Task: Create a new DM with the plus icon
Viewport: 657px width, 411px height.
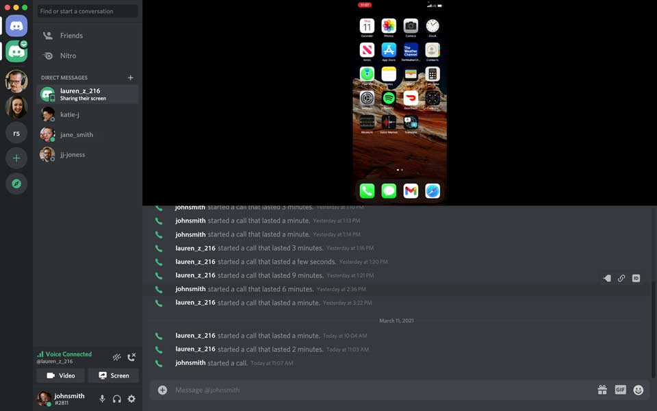Action: click(130, 77)
